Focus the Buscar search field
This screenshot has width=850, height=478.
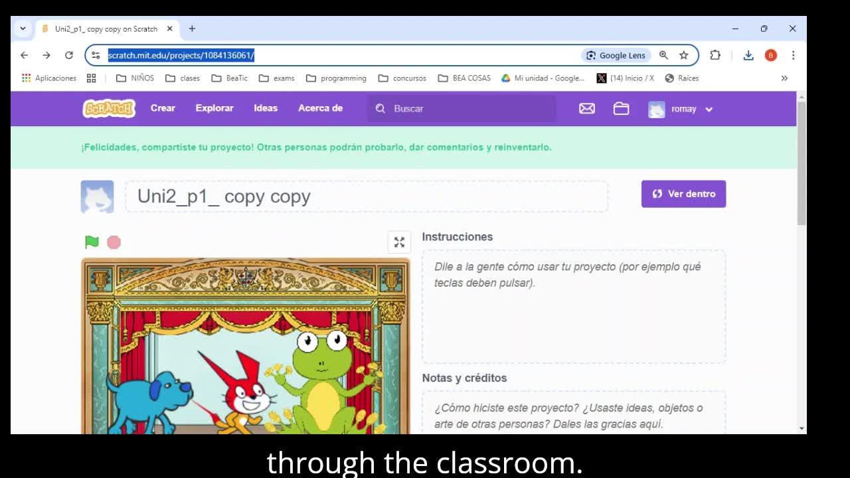tap(462, 108)
